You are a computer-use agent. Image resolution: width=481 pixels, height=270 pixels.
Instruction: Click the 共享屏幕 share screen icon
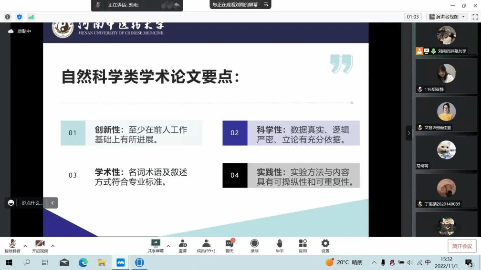156,244
